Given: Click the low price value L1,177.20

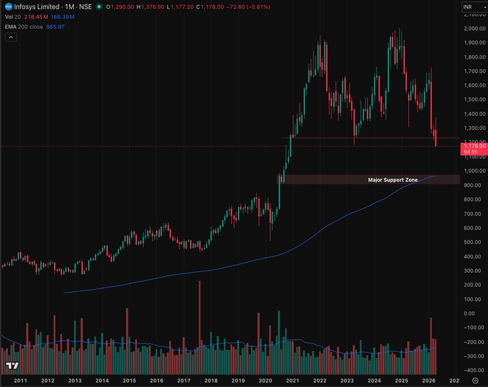Looking at the screenshot, I should pyautogui.click(x=180, y=7).
